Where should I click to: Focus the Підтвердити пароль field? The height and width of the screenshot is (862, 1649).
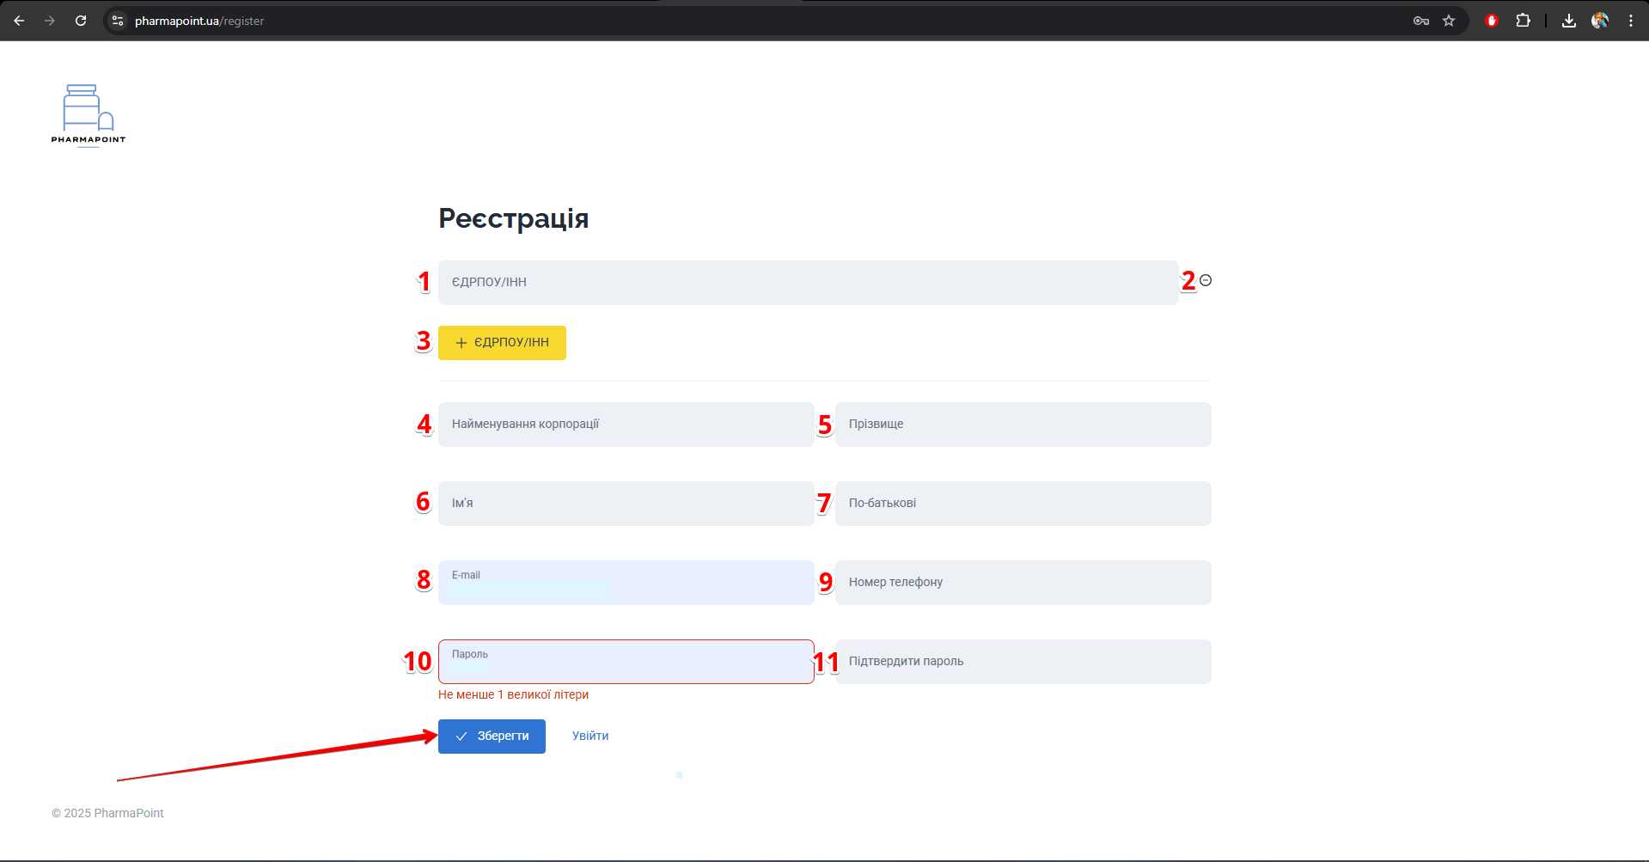point(1023,662)
